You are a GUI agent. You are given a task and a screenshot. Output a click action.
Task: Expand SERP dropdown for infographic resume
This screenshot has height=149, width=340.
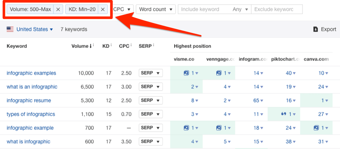point(151,100)
